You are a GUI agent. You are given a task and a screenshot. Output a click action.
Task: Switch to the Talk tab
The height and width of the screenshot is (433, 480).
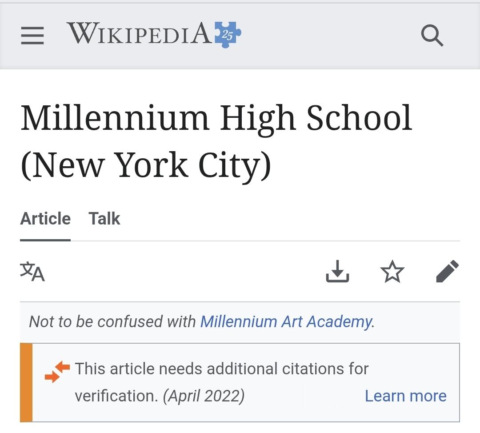pyautogui.click(x=104, y=219)
